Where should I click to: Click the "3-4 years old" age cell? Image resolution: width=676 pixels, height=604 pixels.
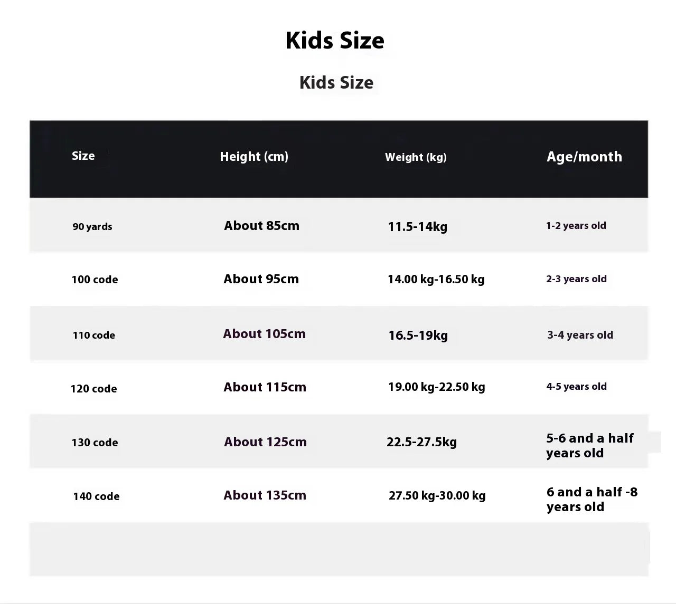tap(580, 335)
